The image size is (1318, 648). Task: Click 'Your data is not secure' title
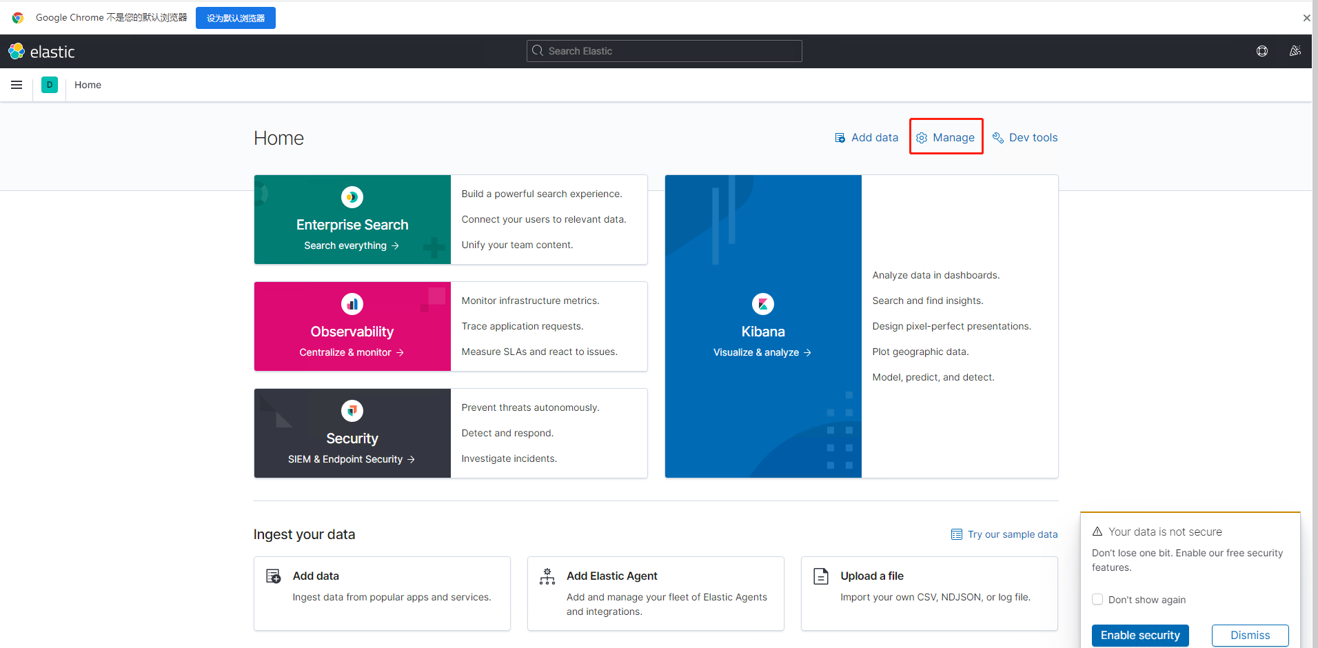(1165, 532)
